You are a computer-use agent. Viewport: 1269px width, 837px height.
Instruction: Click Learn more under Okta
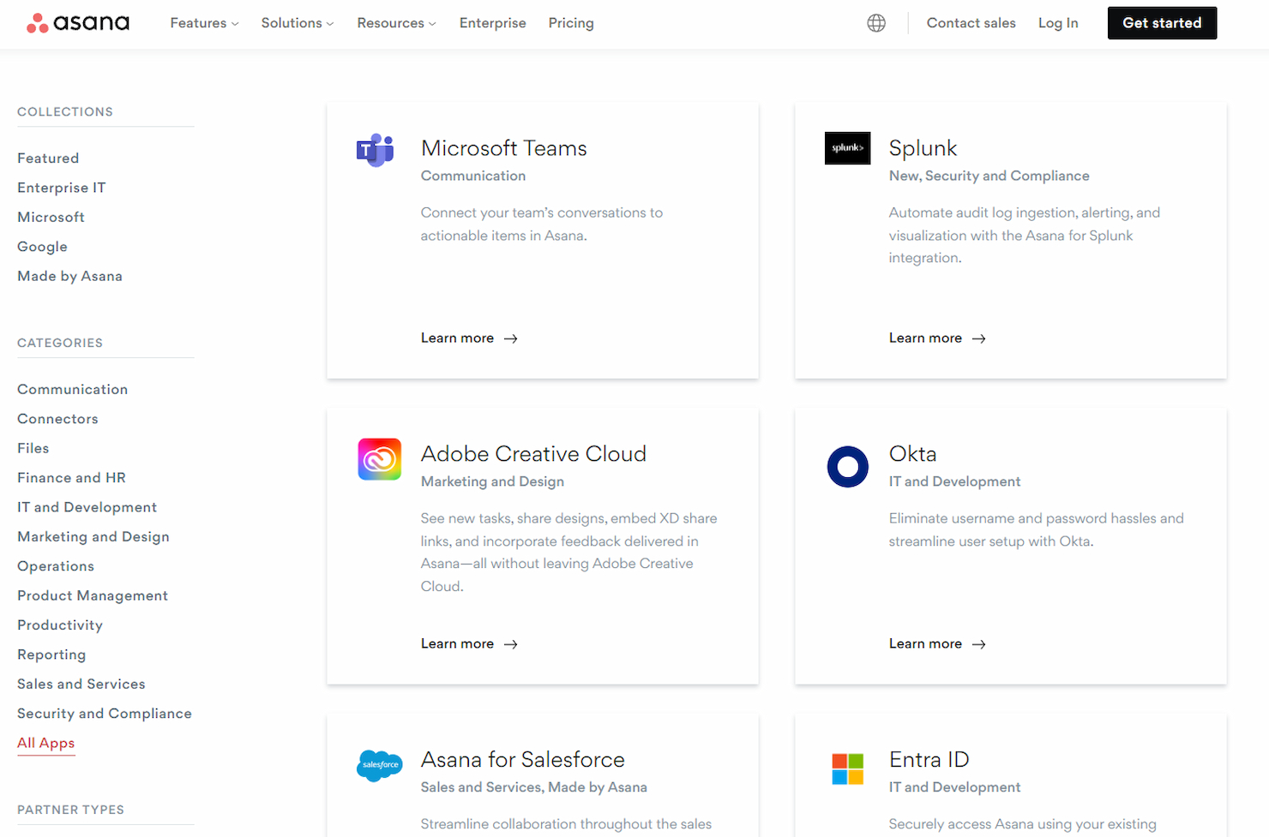(x=937, y=644)
